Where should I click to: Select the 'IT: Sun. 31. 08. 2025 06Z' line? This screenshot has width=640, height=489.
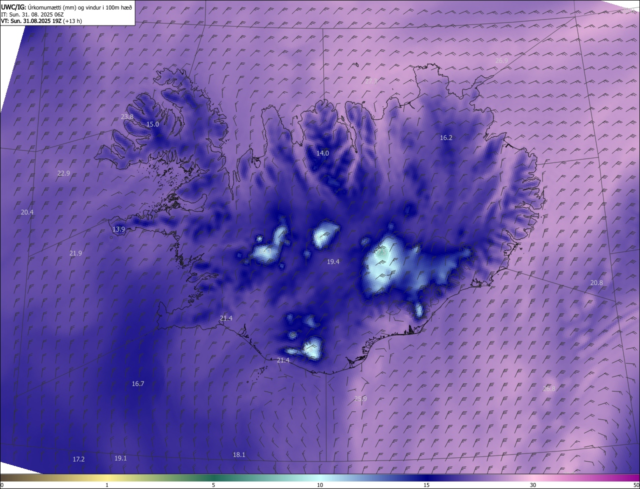click(32, 14)
